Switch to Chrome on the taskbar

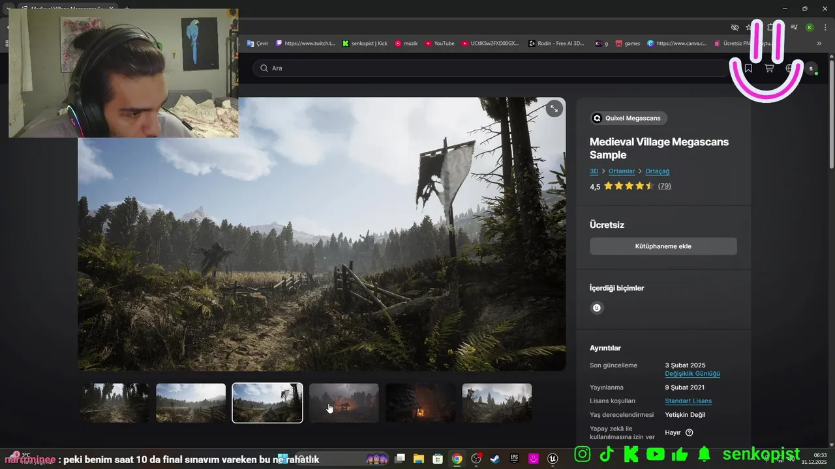[457, 459]
